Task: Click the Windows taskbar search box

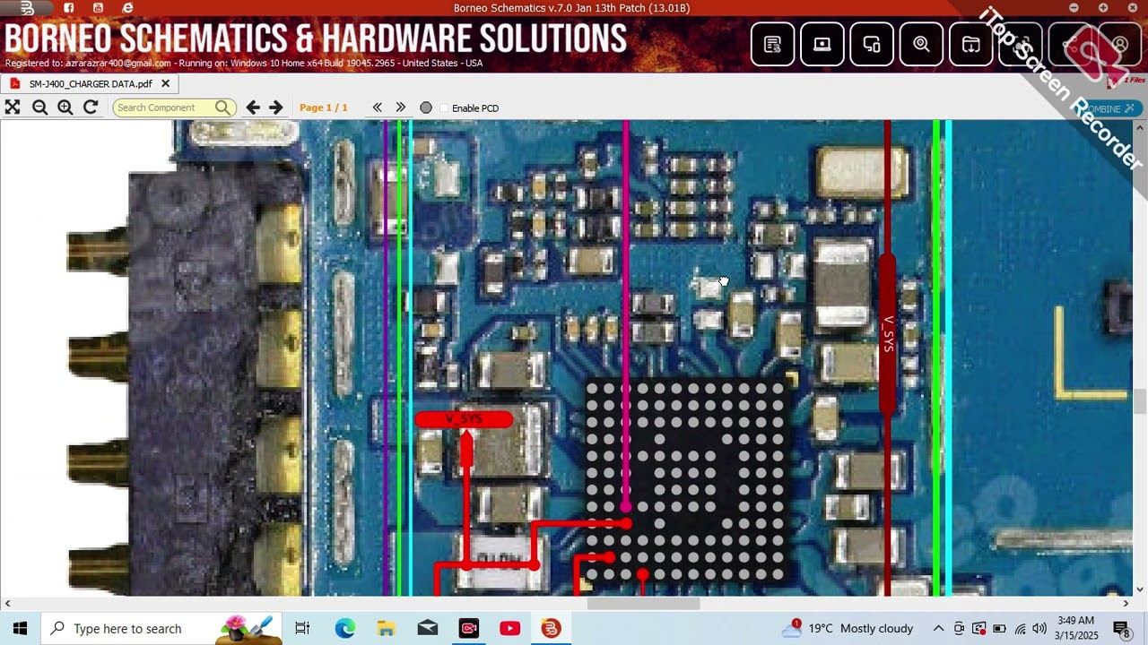Action: pyautogui.click(x=161, y=628)
